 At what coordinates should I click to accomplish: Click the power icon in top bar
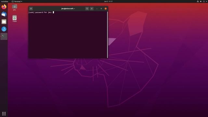(204, 1)
